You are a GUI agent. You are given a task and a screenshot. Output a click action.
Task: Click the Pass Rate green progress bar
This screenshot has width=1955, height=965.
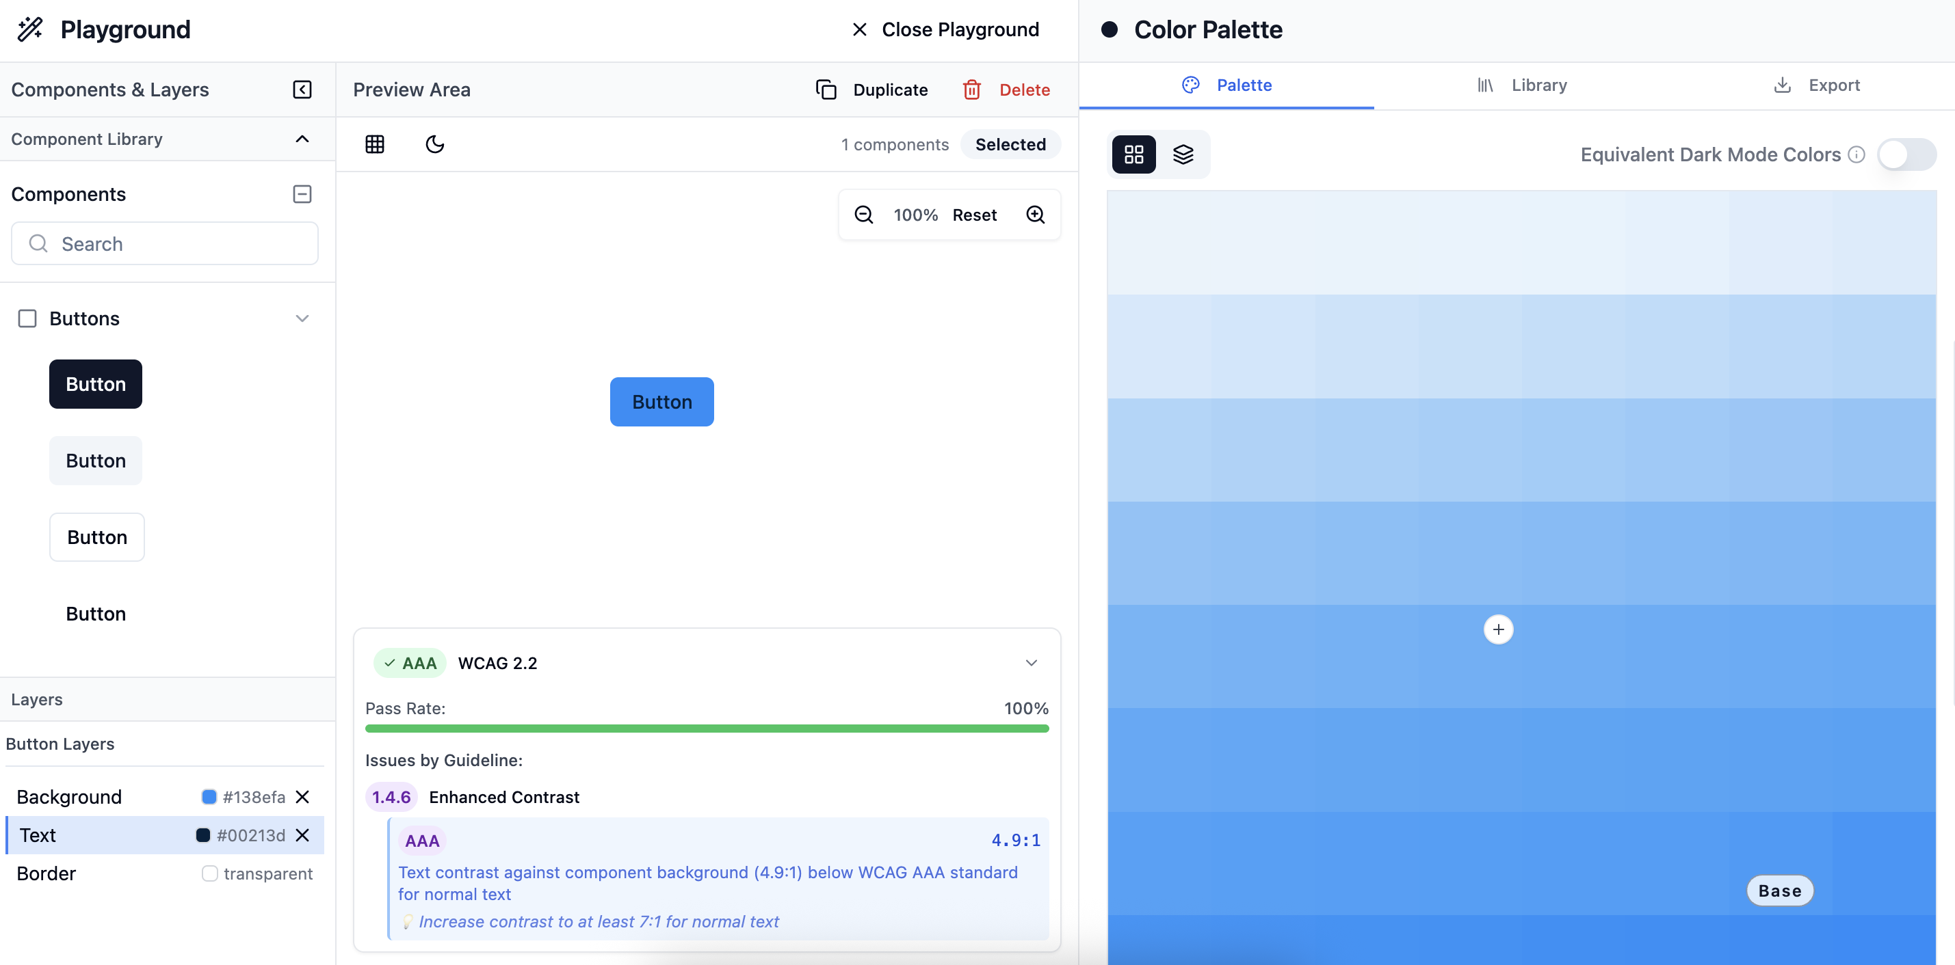pos(707,729)
